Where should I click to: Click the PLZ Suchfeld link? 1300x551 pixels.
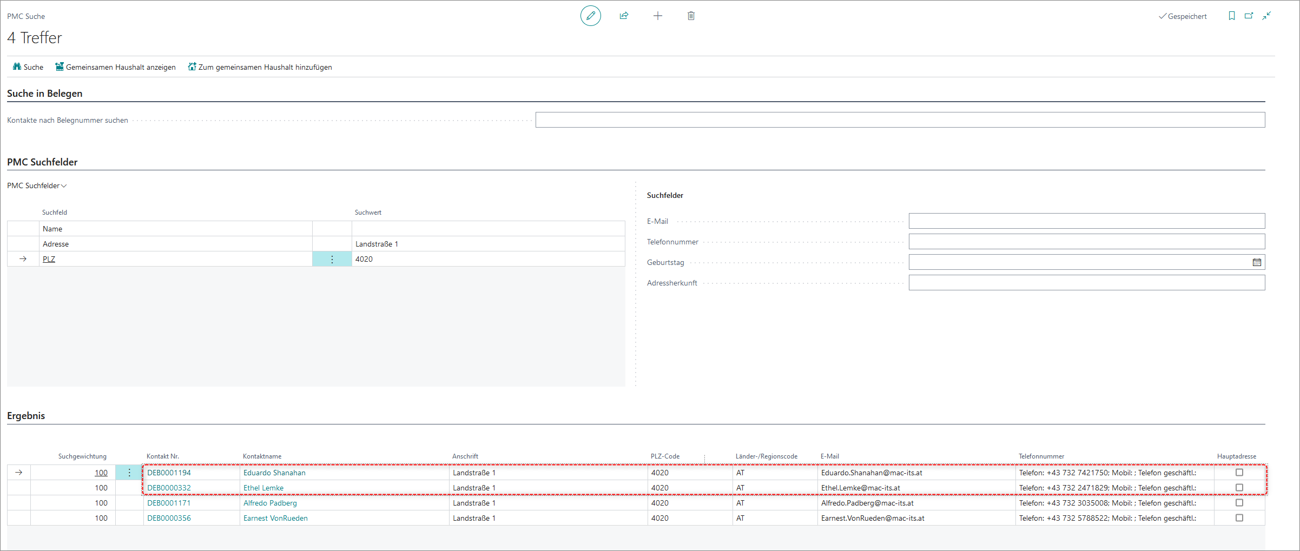click(x=49, y=259)
